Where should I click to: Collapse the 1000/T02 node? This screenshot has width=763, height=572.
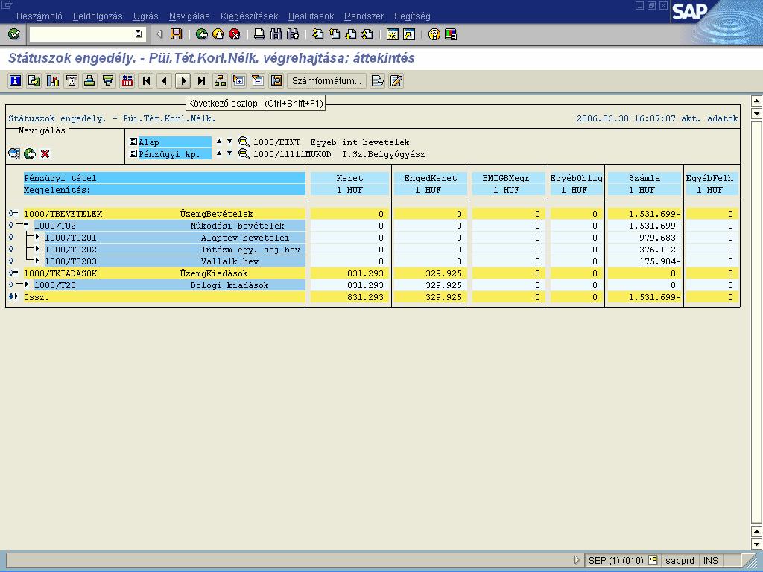(26, 225)
